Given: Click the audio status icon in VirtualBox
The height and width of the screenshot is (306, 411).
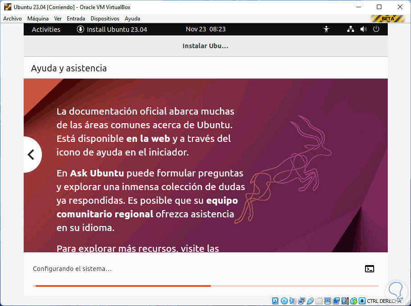Looking at the screenshot, I should [293, 301].
